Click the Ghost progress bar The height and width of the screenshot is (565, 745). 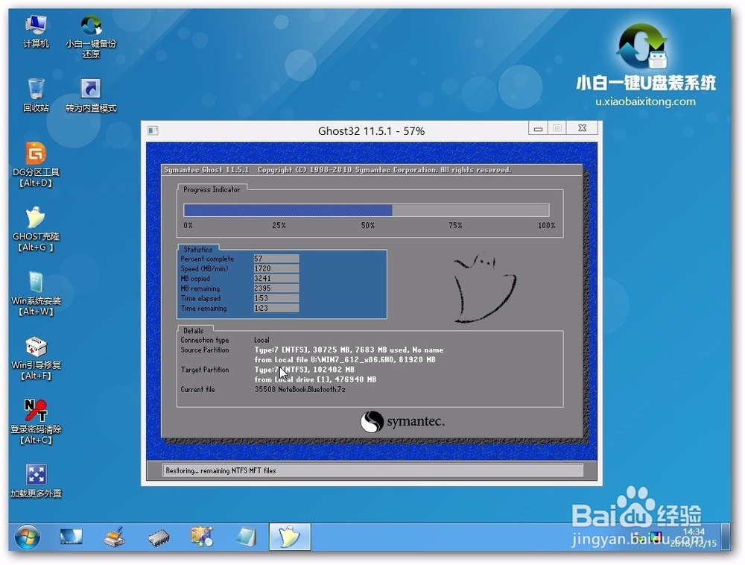coord(367,209)
